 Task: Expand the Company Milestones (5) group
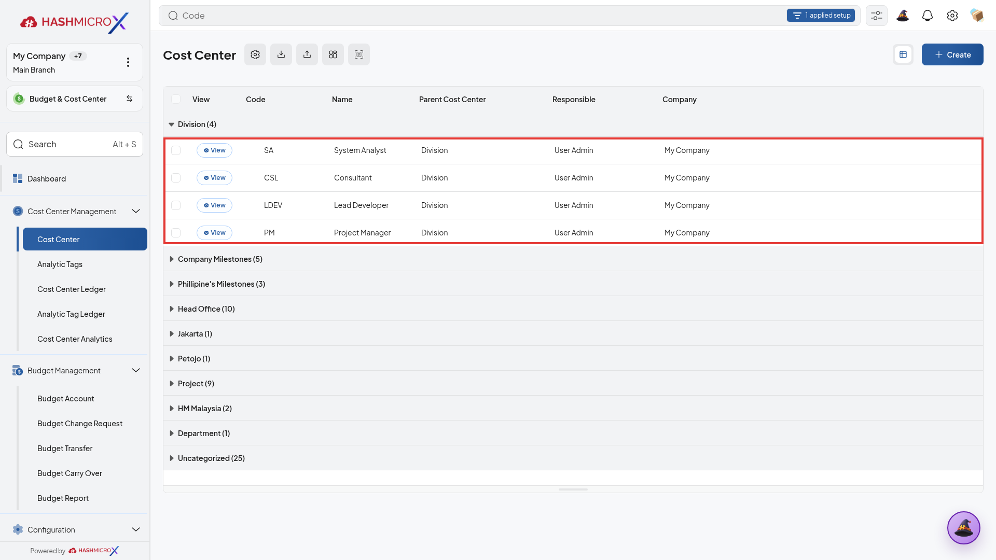pyautogui.click(x=171, y=259)
